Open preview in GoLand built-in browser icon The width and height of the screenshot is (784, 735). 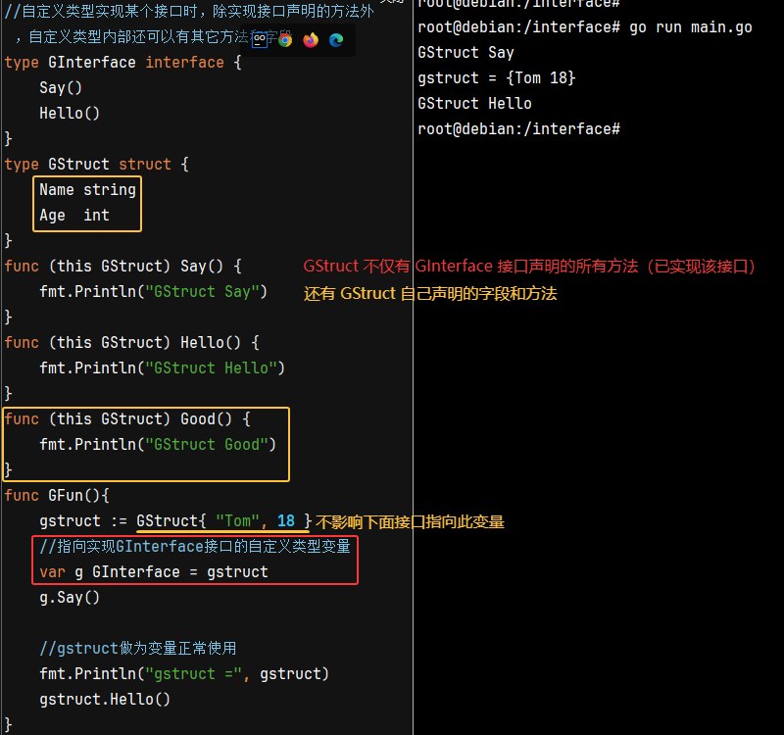click(260, 40)
